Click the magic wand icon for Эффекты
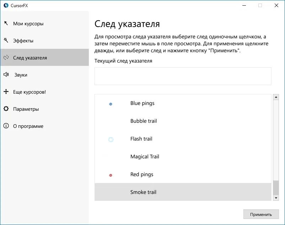Viewport: 285px width, 225px height. (6, 40)
